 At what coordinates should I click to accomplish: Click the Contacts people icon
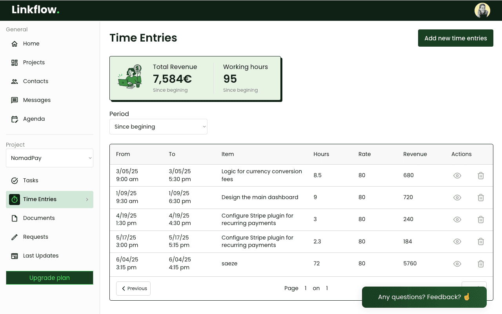coord(15,81)
